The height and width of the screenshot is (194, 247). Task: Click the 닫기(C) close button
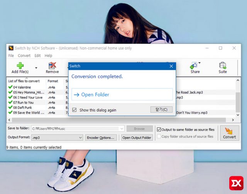161,110
